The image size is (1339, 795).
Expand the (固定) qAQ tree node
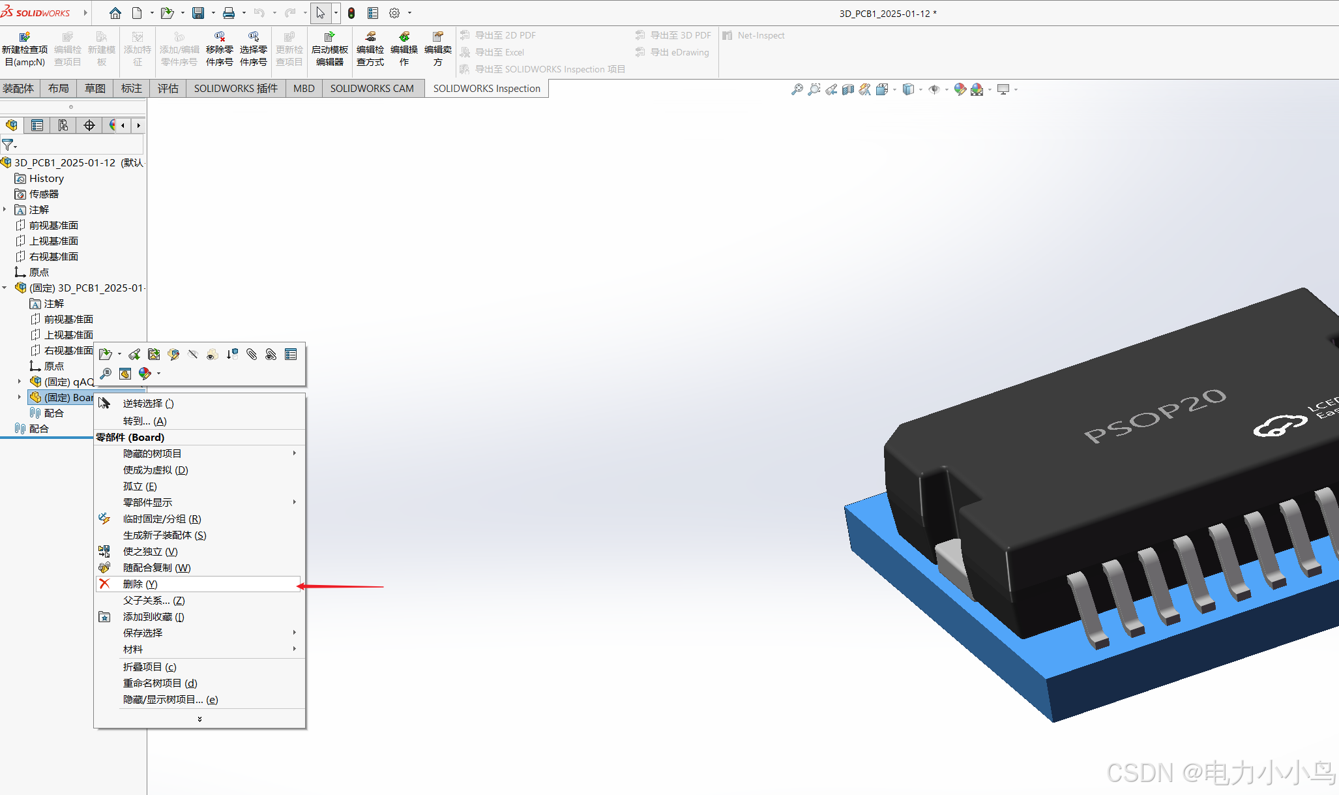tap(20, 382)
